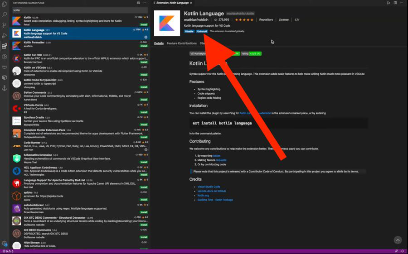The width and height of the screenshot is (408, 254).
Task: Select Language Support for Apache Camel by Red Hat
Action: (x=80, y=183)
